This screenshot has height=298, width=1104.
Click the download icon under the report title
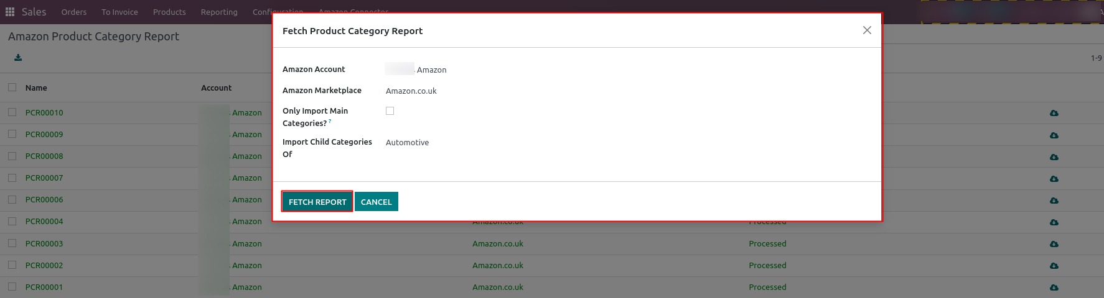(18, 58)
